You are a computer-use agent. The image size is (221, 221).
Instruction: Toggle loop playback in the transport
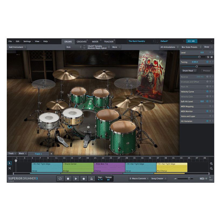(x=60, y=179)
